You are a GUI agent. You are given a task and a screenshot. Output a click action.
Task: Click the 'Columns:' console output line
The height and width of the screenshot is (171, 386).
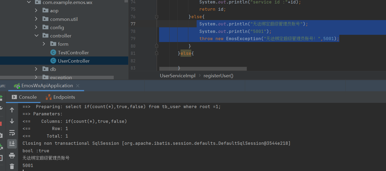pyautogui.click(x=75, y=121)
